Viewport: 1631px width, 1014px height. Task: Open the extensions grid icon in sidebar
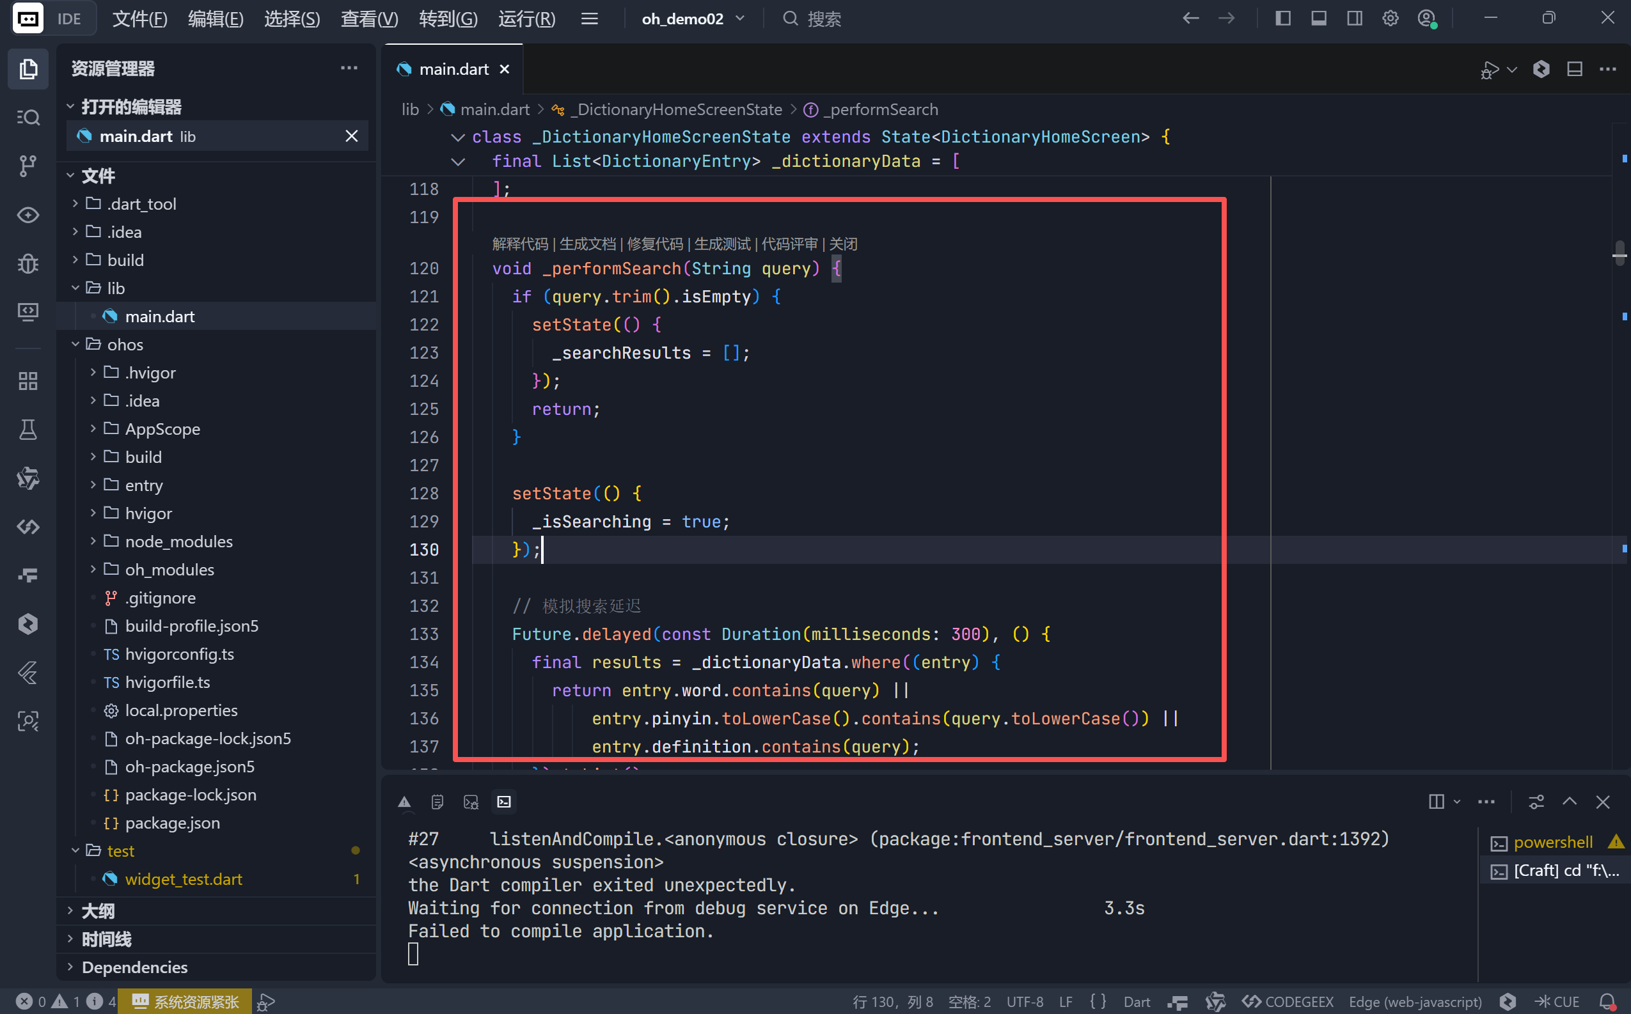pyautogui.click(x=28, y=381)
